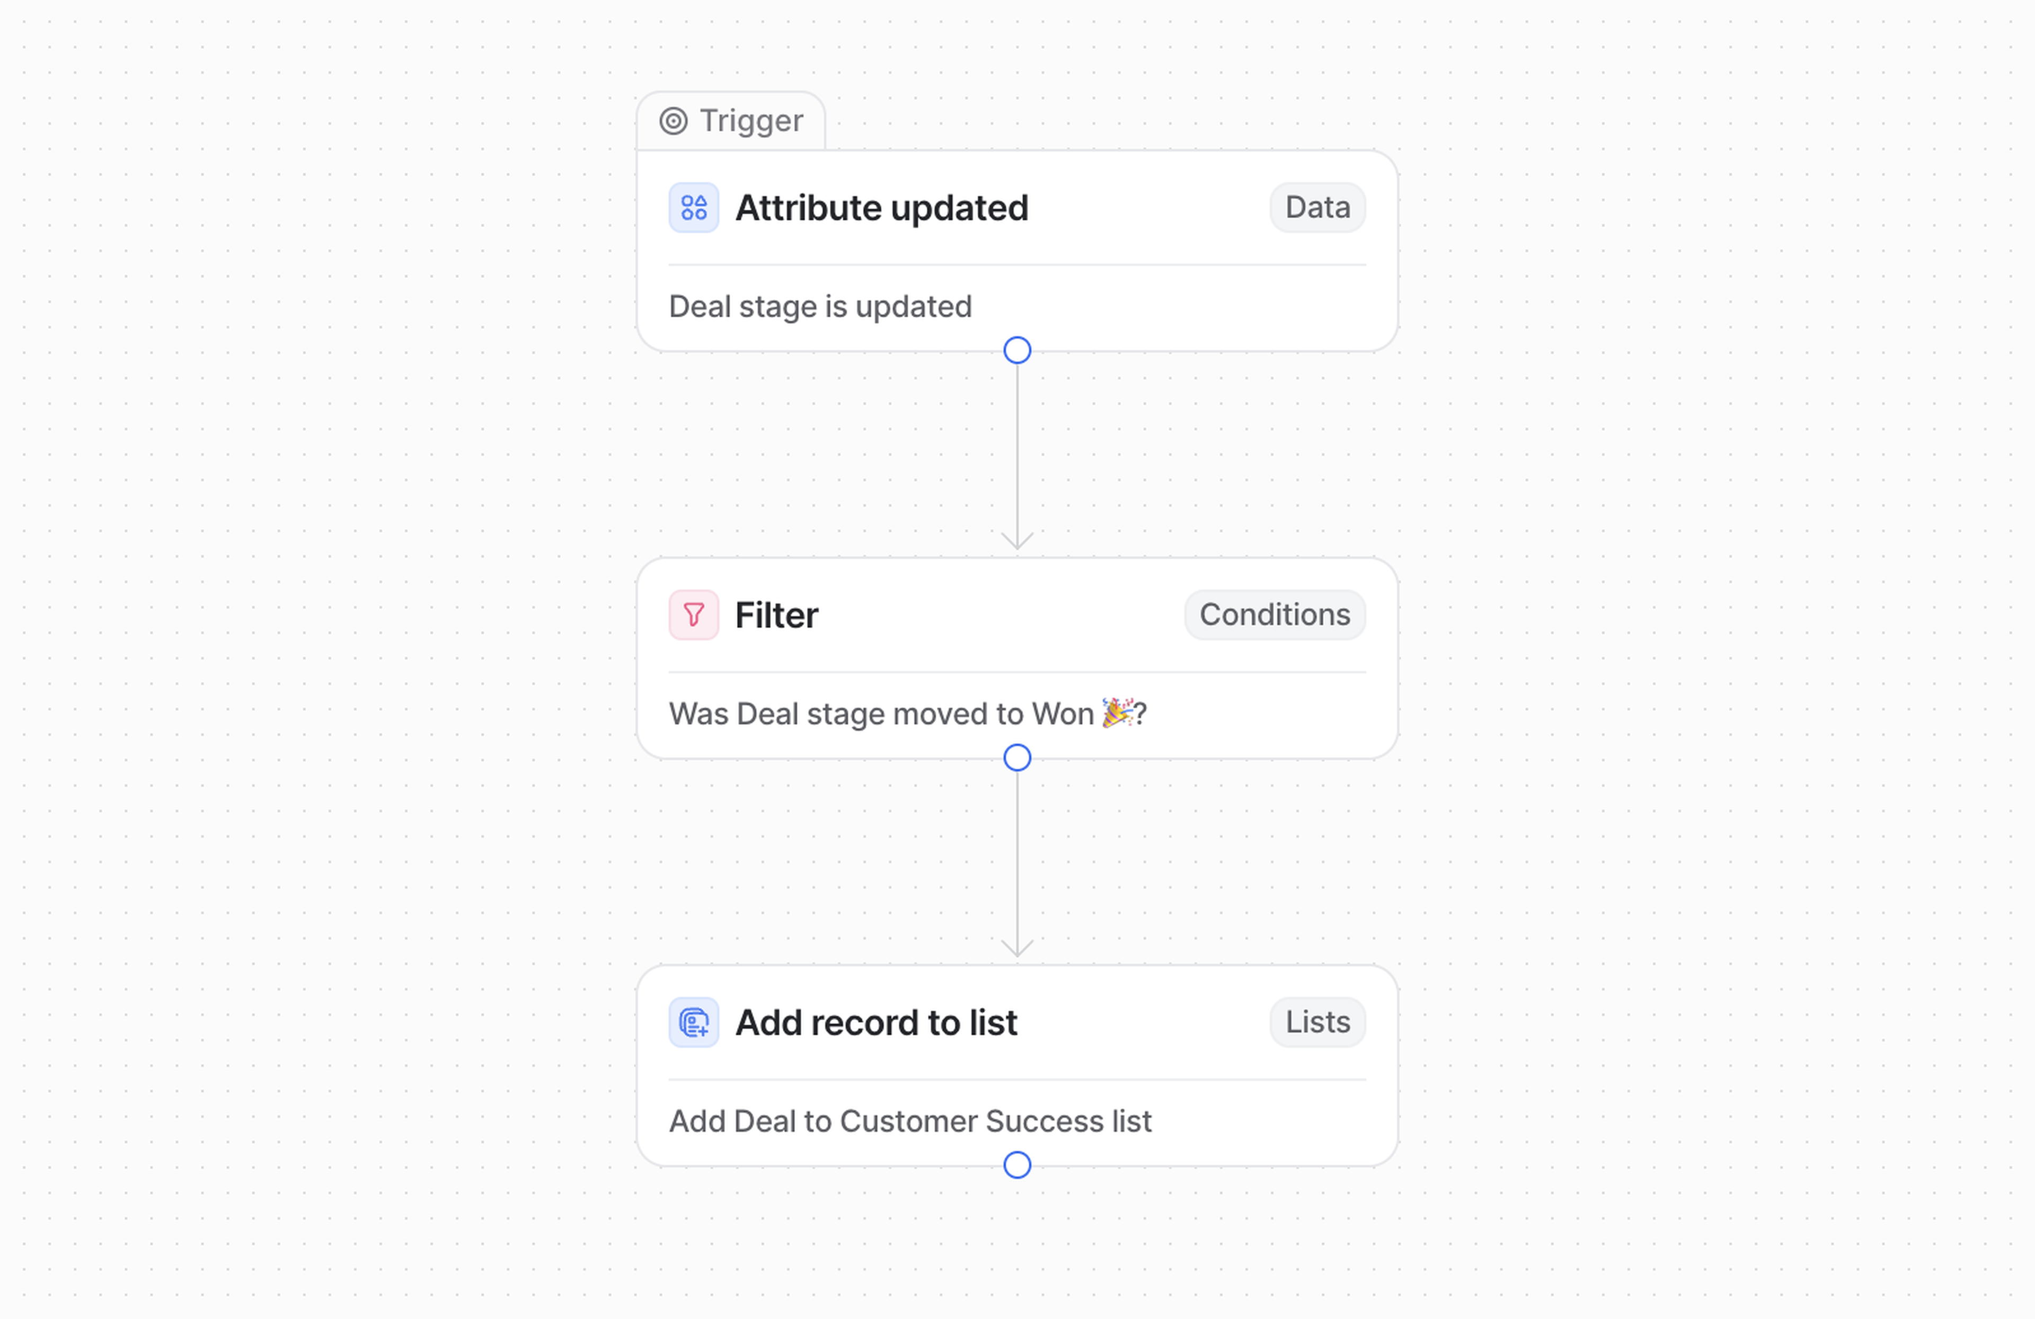Click output connector below Attribute updated
This screenshot has height=1319, width=2035.
tap(1016, 351)
